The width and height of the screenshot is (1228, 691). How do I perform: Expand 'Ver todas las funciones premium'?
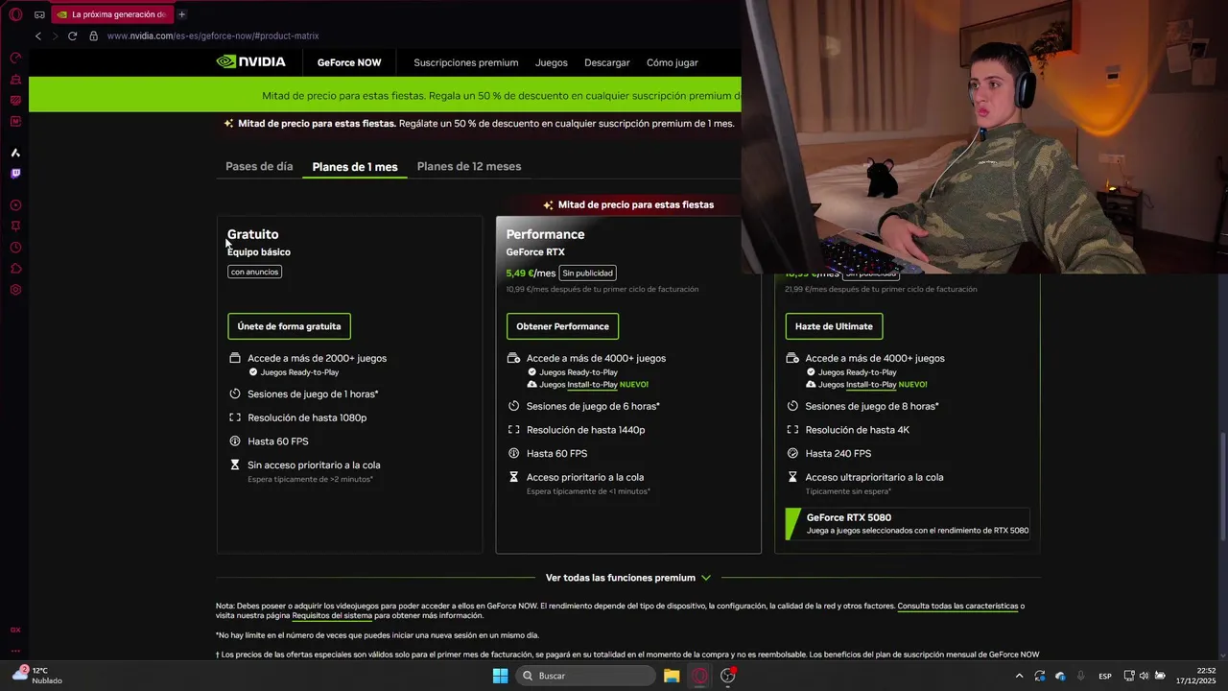pyautogui.click(x=627, y=578)
